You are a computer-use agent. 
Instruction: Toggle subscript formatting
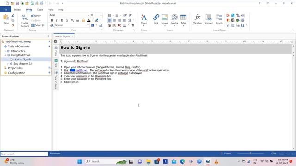coord(72,20)
